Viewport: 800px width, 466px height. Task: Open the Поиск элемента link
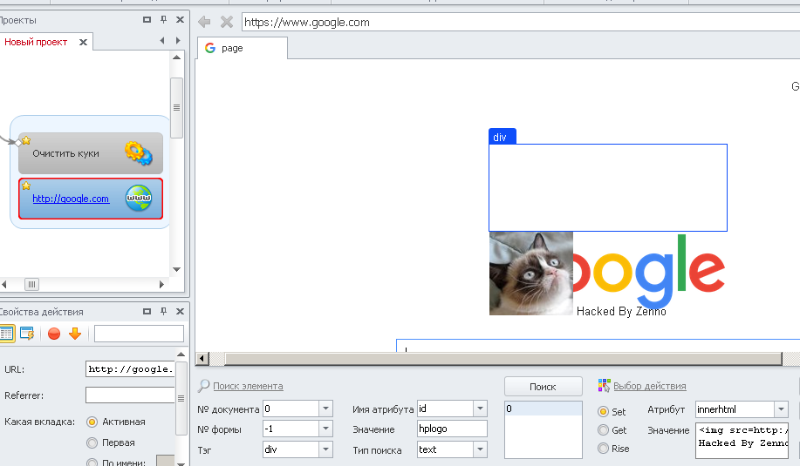(248, 386)
